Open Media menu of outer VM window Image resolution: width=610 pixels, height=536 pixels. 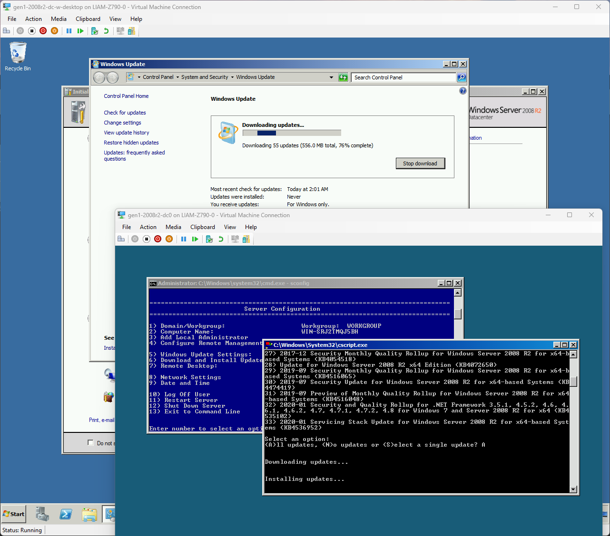pyautogui.click(x=59, y=19)
